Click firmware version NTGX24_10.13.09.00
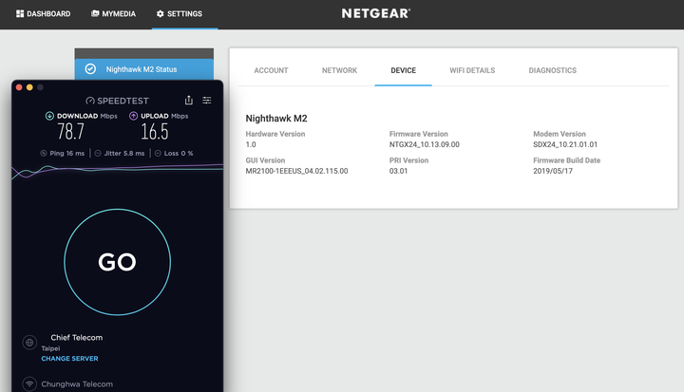This screenshot has height=392, width=684. [424, 144]
